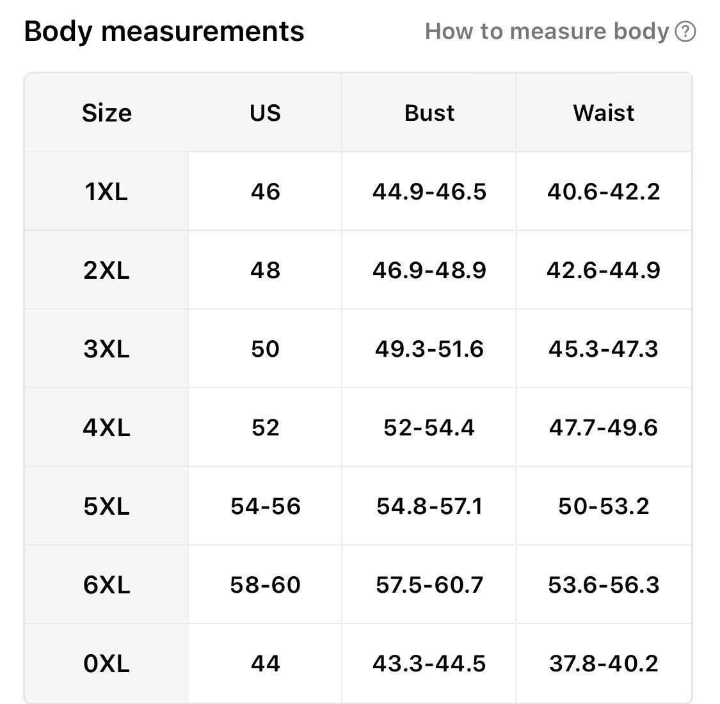This screenshot has height=704, width=720.
Task: Click the 44.9-46.5 bust cell
Action: pyautogui.click(x=429, y=191)
